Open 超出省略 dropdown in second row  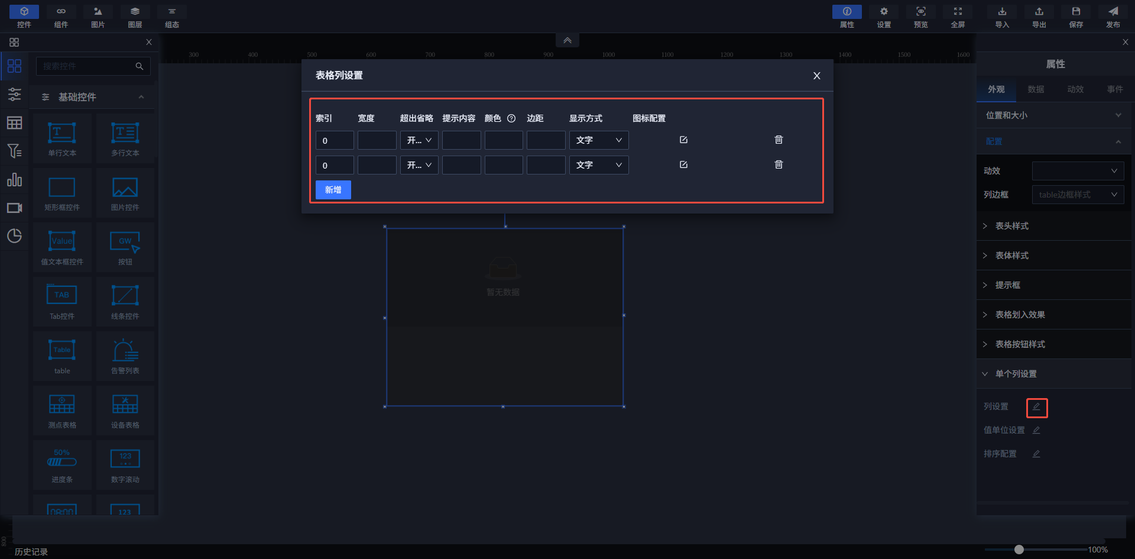click(x=419, y=165)
